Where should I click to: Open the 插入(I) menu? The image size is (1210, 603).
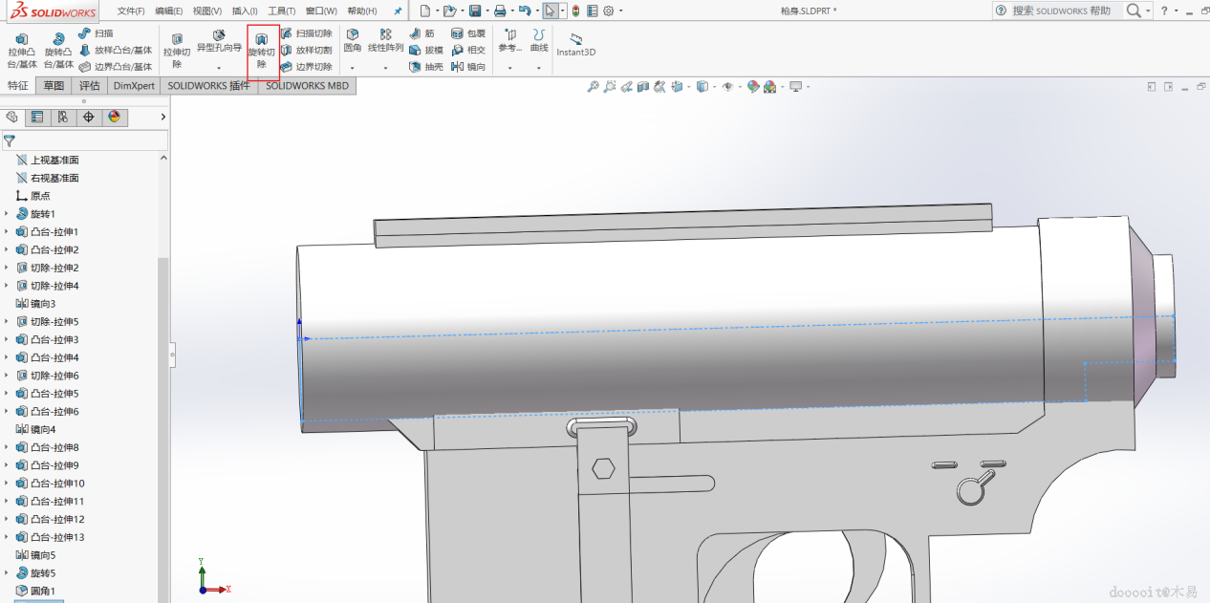tap(244, 11)
